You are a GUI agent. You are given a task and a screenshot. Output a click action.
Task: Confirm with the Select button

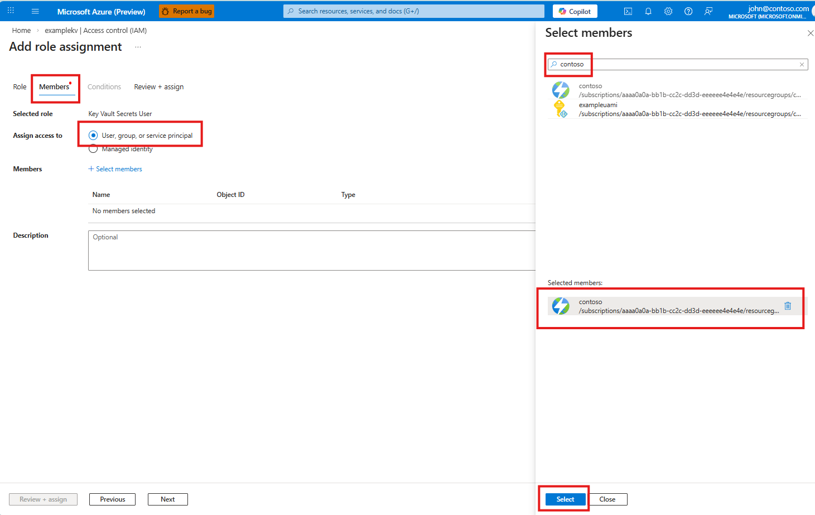coord(565,499)
